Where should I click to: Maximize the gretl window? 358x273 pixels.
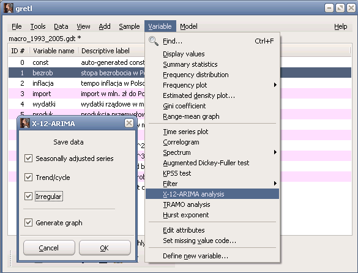[x=340, y=8]
